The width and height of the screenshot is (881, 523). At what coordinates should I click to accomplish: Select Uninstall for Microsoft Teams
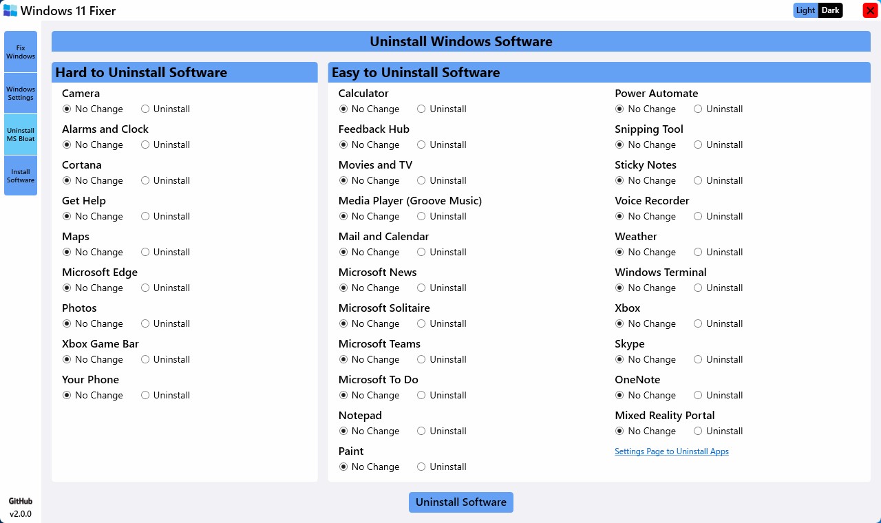[x=421, y=359]
